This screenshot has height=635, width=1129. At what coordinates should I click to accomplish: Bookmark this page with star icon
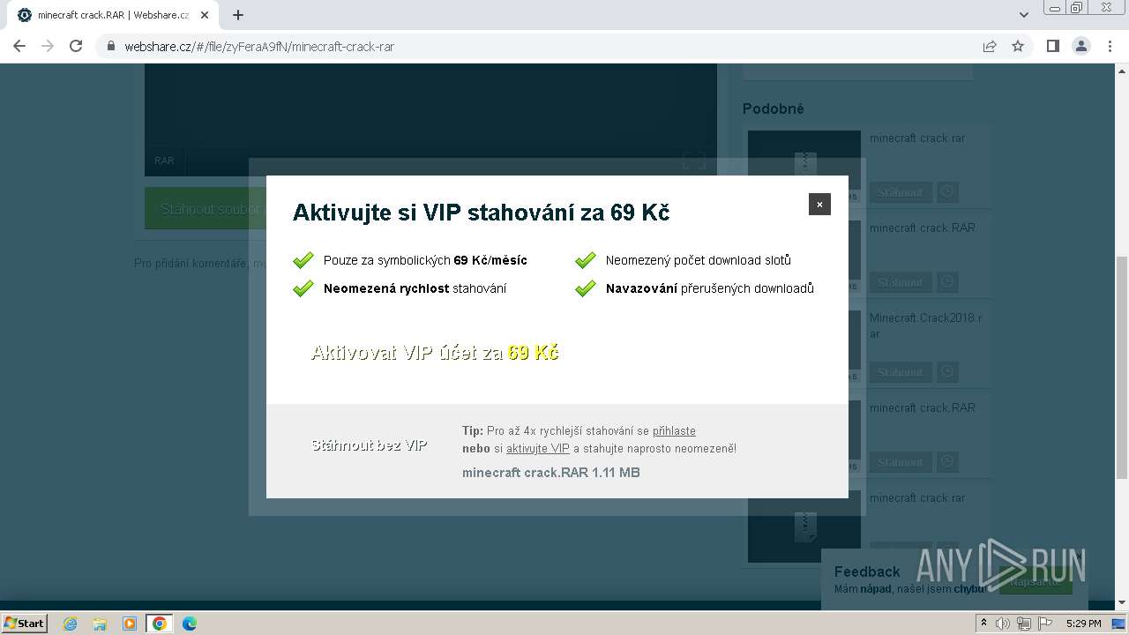click(x=1018, y=46)
